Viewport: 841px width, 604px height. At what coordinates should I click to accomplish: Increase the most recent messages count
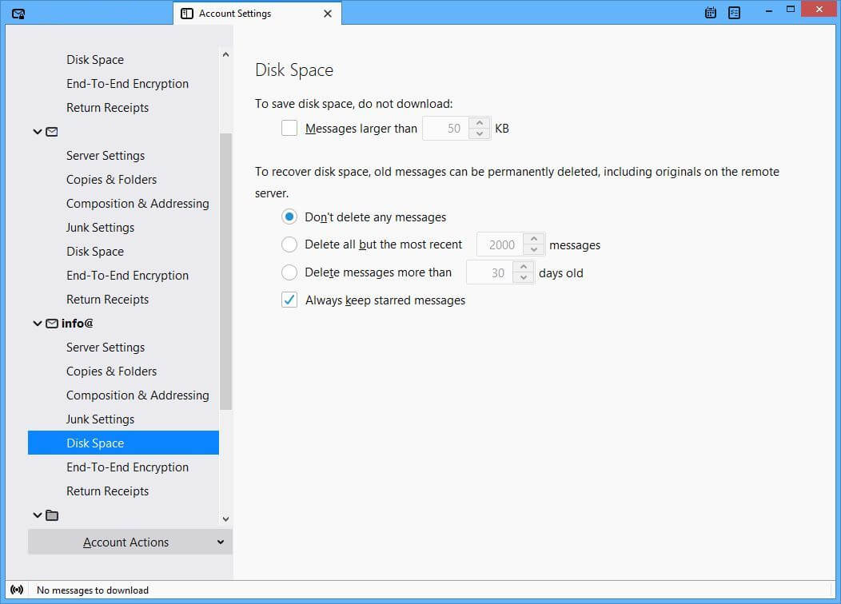534,239
